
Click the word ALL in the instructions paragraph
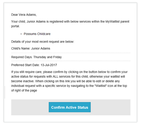55,76
